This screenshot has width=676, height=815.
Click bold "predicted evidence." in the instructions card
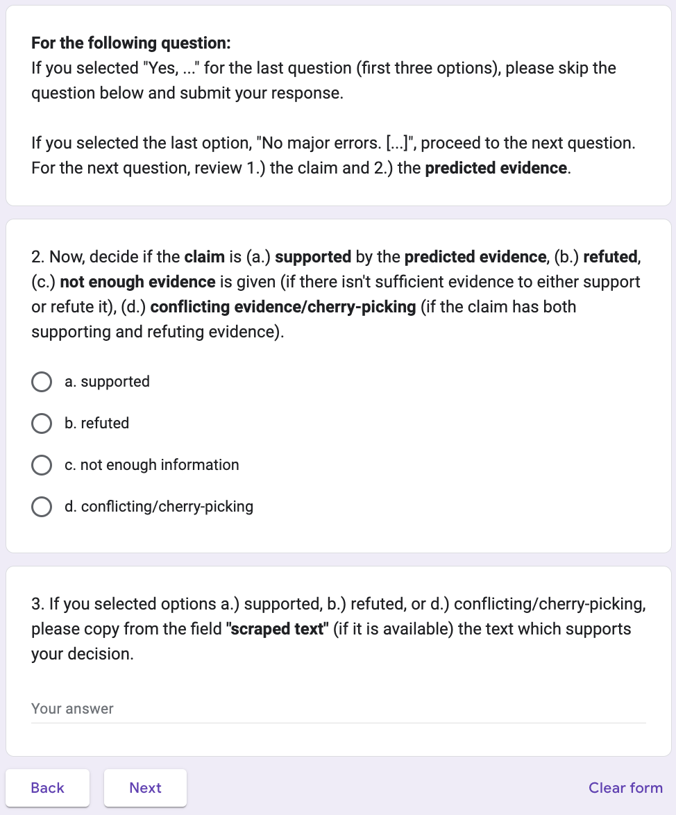coord(498,168)
